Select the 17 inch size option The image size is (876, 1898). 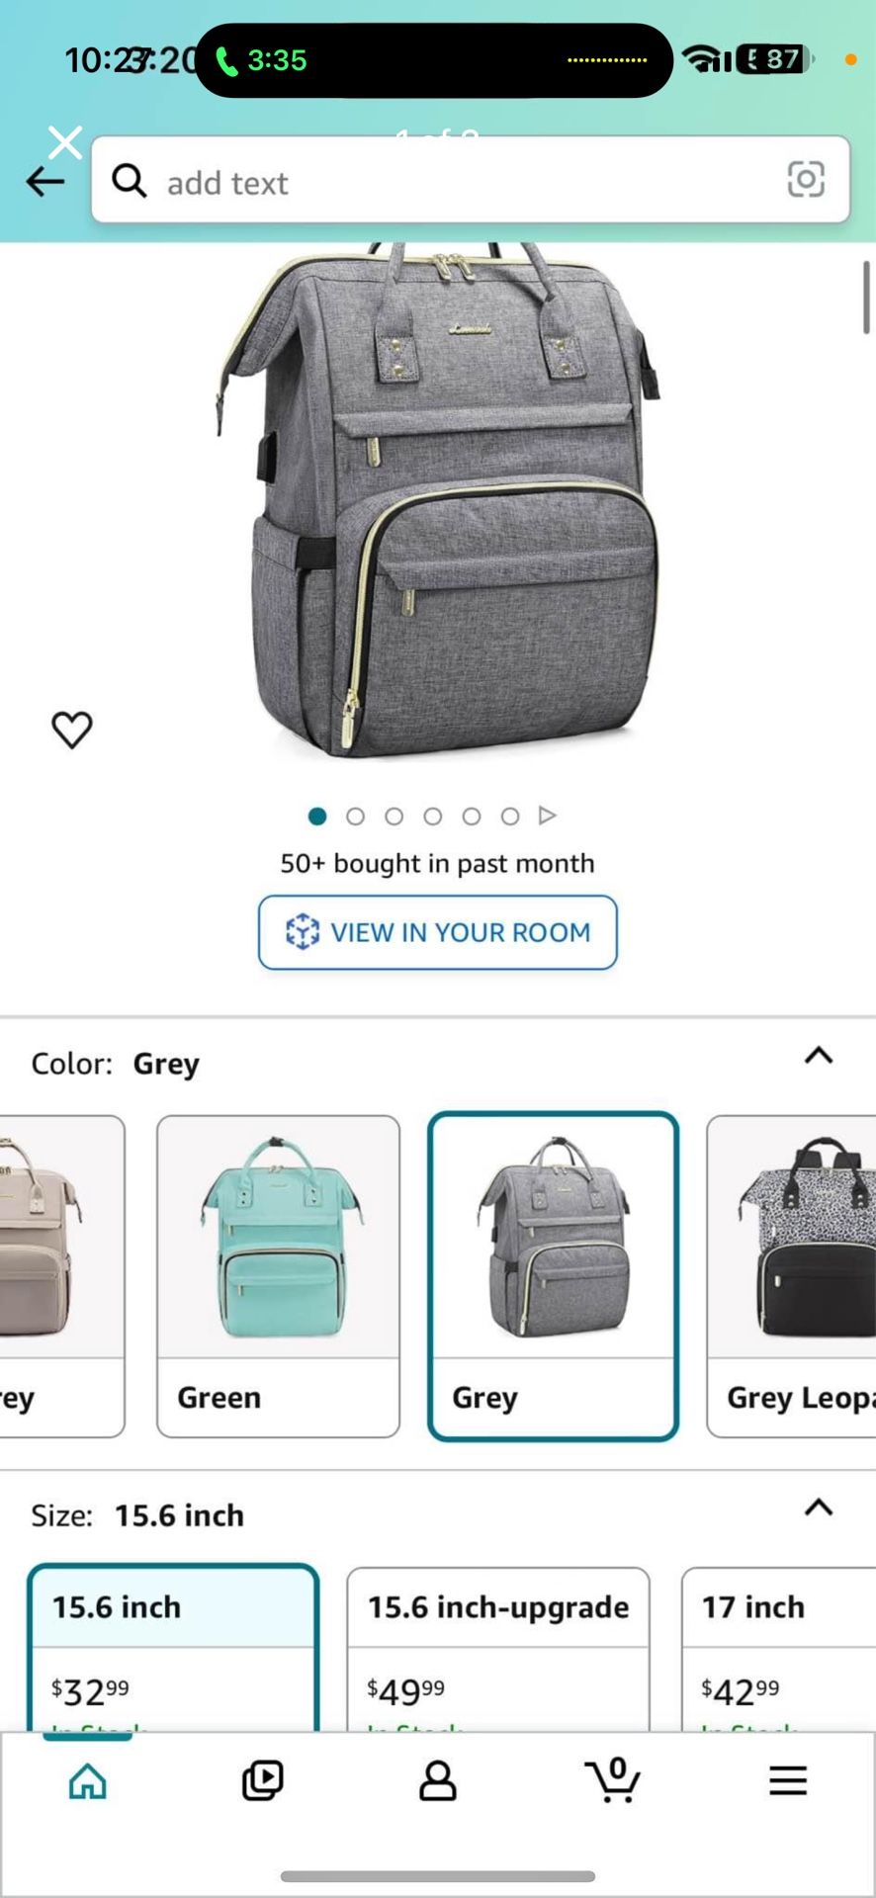[x=779, y=1649]
